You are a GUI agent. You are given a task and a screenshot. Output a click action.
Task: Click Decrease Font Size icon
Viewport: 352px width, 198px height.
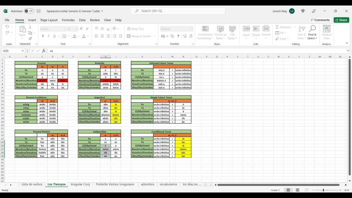tap(87, 29)
